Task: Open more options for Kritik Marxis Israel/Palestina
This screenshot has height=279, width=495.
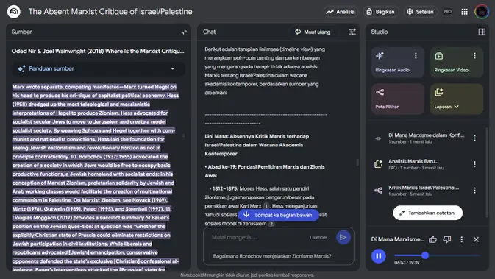Action: pyautogui.click(x=474, y=191)
